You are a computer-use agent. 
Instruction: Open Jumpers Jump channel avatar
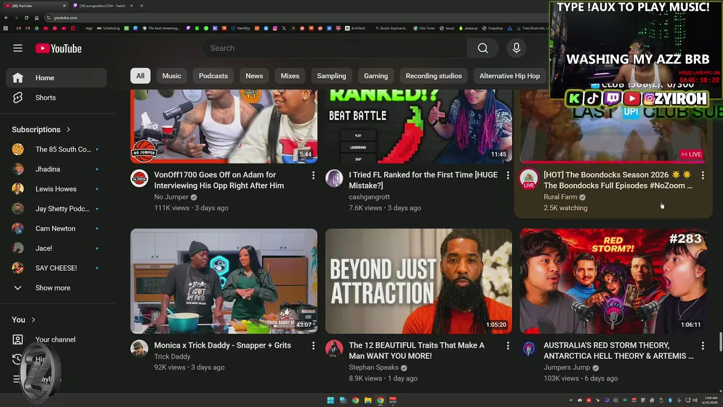[529, 349]
